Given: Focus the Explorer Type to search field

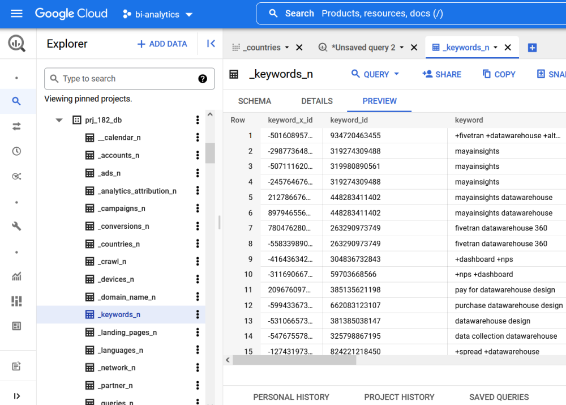Looking at the screenshot, I should point(130,79).
